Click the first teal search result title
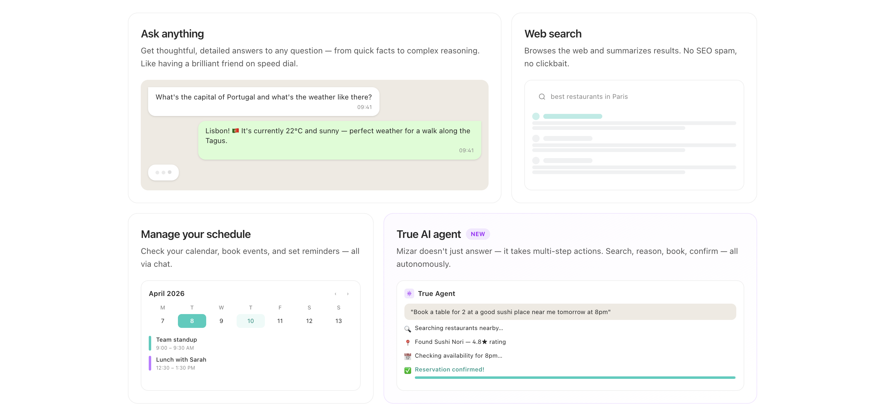Viewport: 885px width, 412px height. [x=572, y=116]
